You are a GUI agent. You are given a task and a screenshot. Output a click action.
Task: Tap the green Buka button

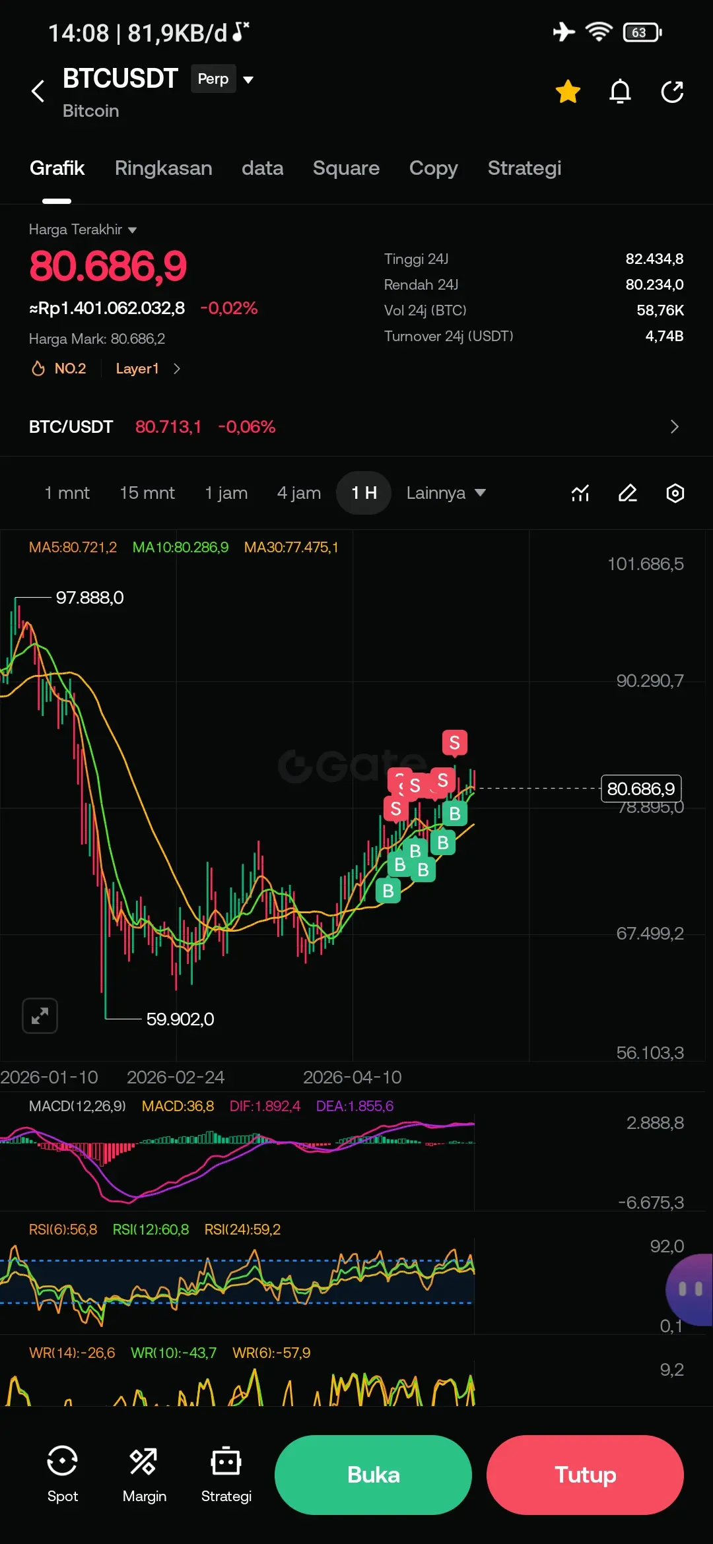pyautogui.click(x=373, y=1475)
